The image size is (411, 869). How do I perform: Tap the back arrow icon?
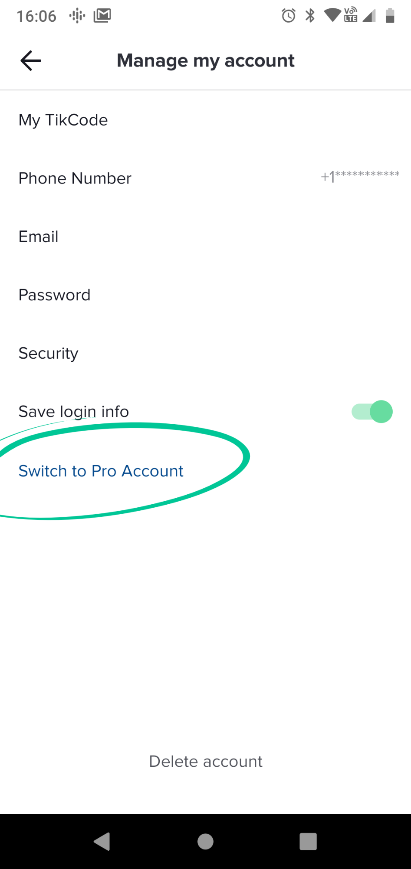pos(31,60)
